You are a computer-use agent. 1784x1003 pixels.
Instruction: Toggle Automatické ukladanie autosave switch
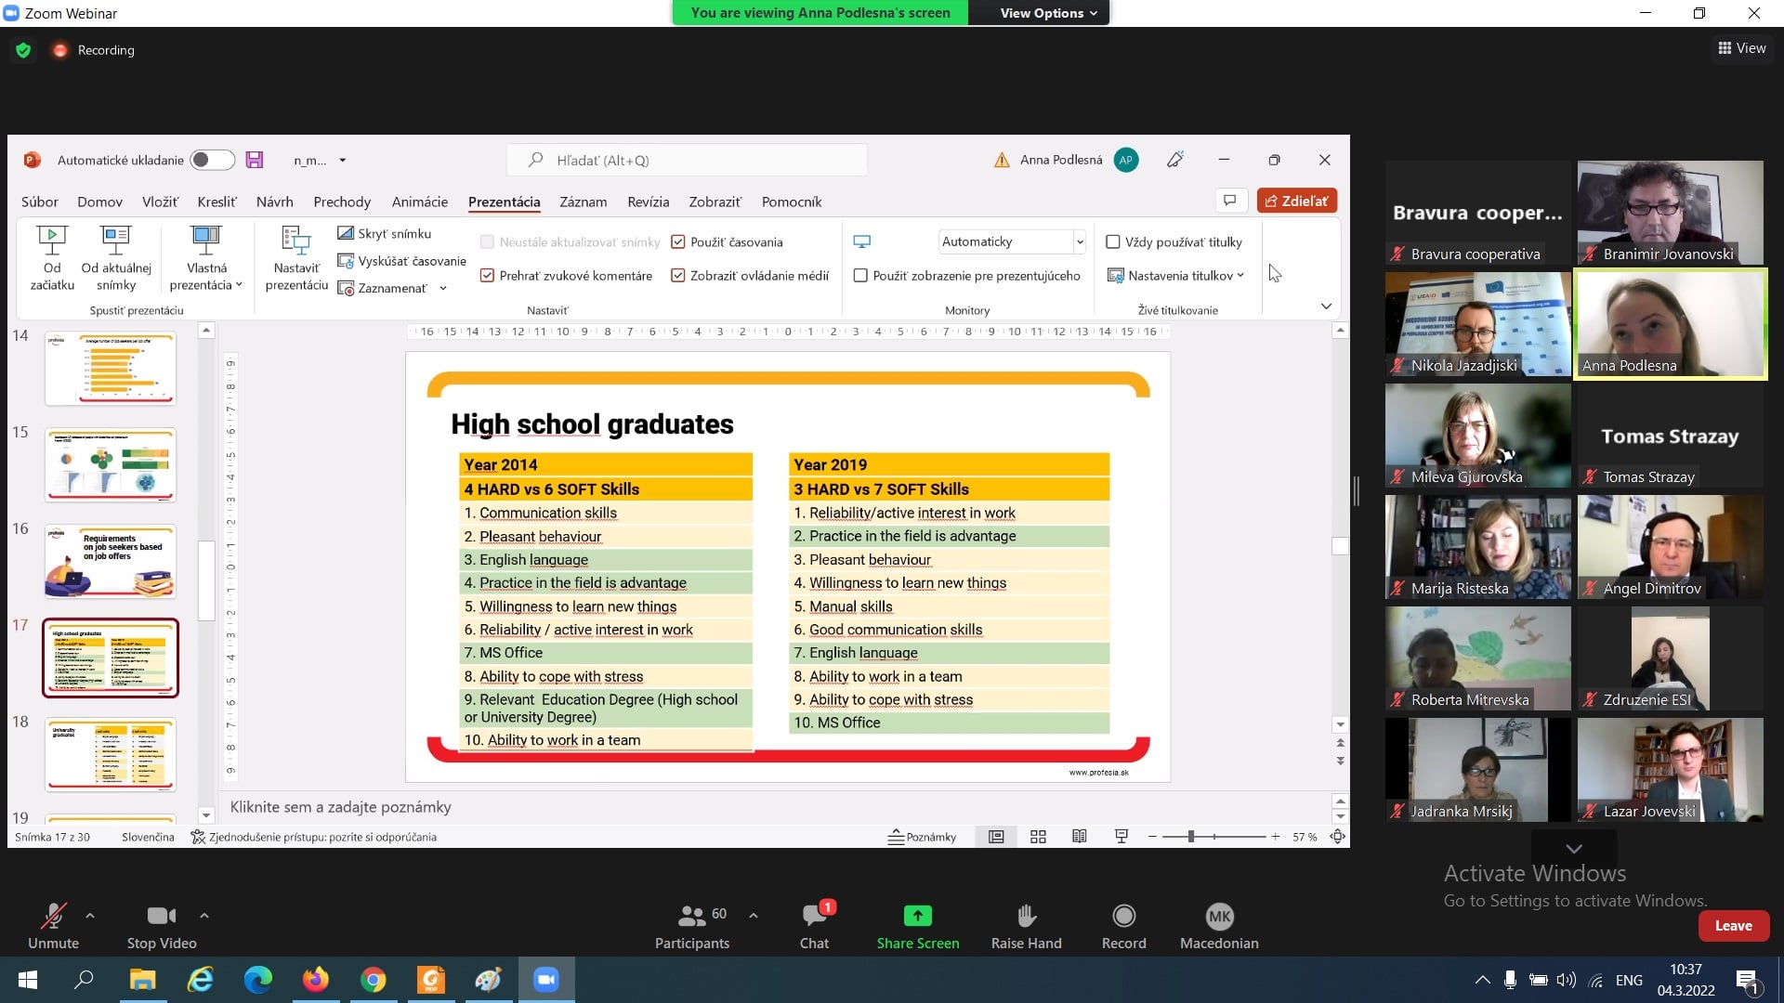click(212, 160)
